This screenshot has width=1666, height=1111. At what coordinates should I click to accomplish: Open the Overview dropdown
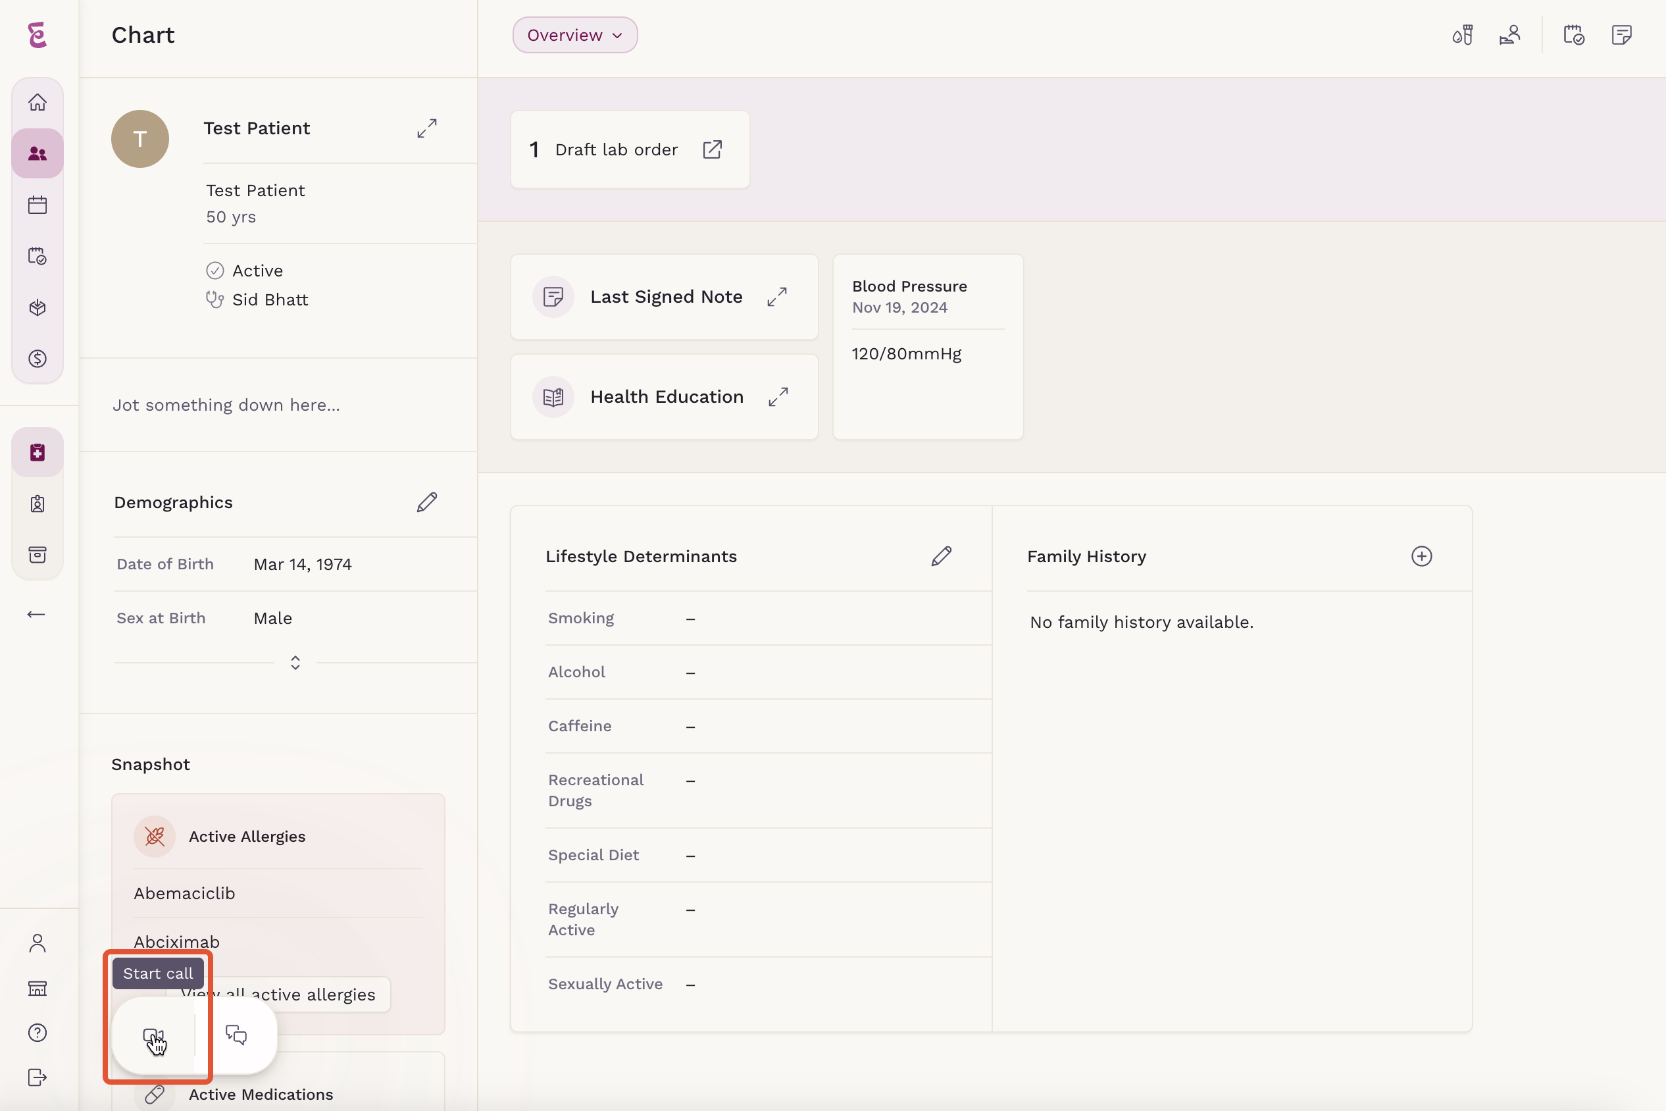tap(574, 35)
